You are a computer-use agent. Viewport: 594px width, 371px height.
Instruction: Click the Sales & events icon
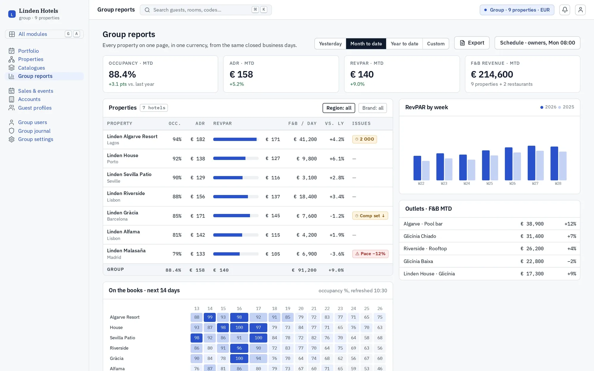tap(12, 91)
